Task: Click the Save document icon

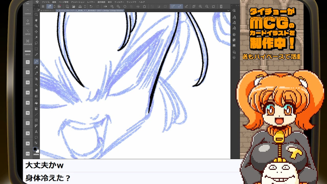Action: [80, 6]
